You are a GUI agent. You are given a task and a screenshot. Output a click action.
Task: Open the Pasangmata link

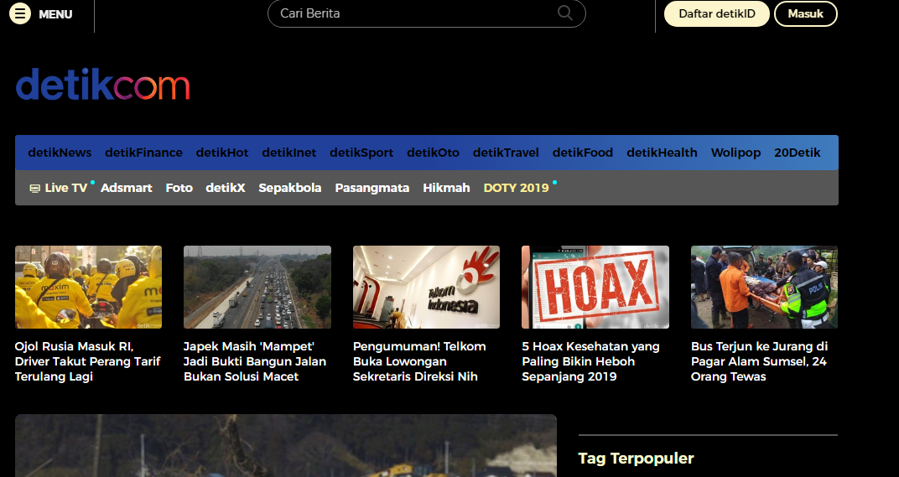click(372, 188)
